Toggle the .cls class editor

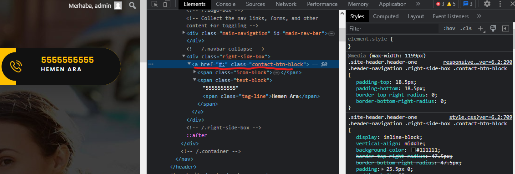tap(466, 29)
